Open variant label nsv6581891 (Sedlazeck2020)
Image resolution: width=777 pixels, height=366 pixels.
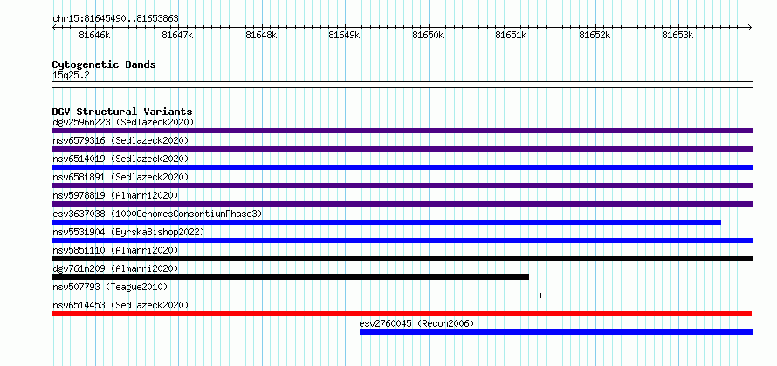(120, 177)
